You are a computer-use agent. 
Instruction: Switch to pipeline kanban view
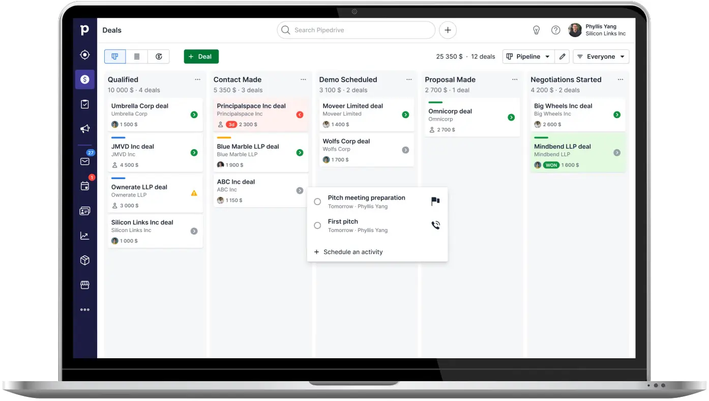(x=115, y=56)
